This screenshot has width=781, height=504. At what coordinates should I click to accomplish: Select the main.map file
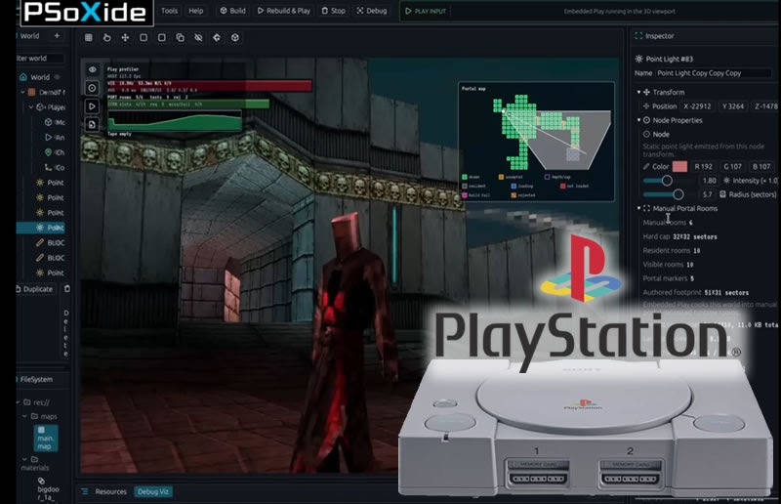(x=45, y=439)
